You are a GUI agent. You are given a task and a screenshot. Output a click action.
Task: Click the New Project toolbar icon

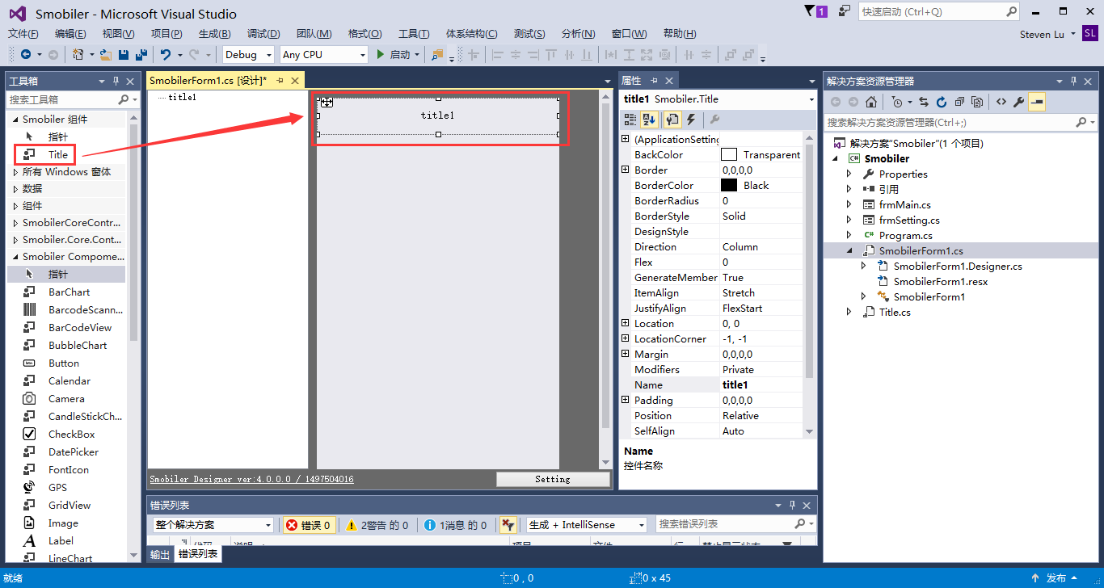point(78,54)
